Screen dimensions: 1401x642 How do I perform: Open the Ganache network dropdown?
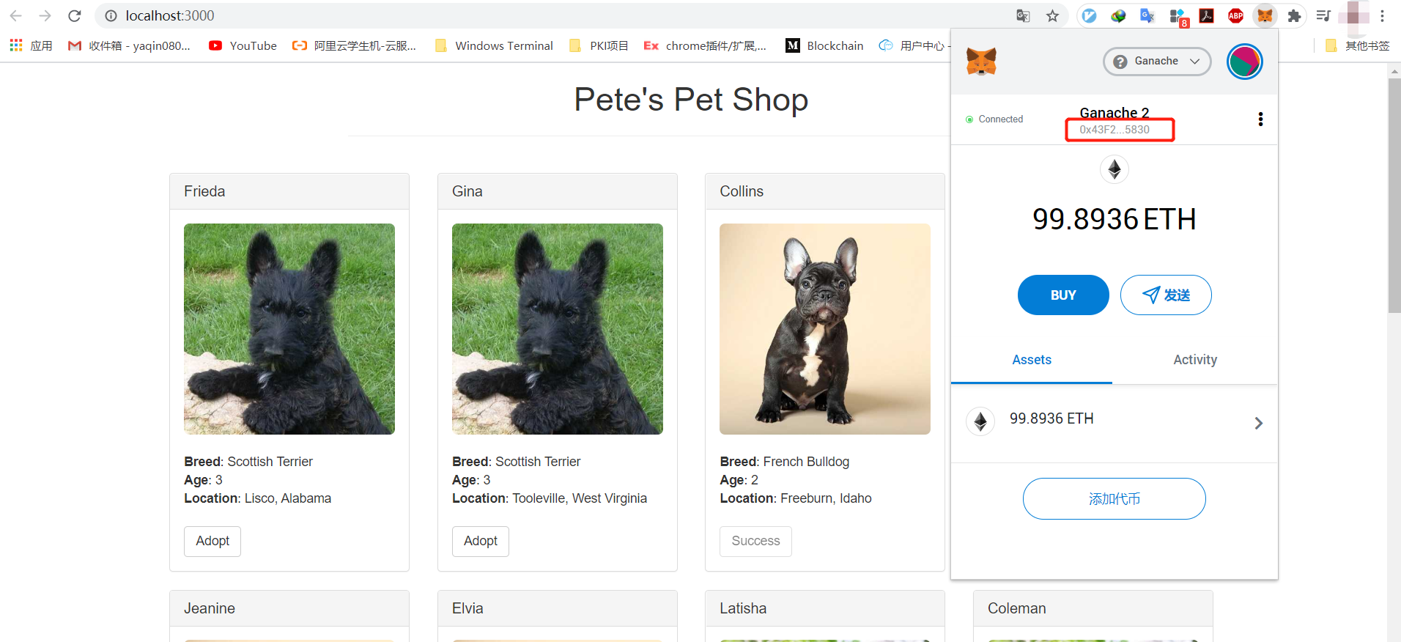click(1156, 62)
